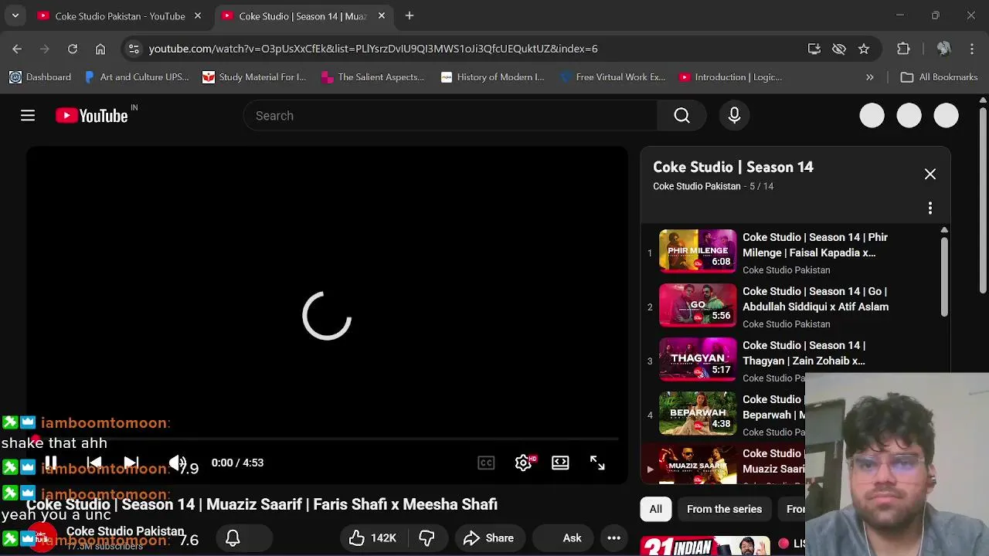Enter fullscreen mode
The image size is (989, 556).
point(597,463)
